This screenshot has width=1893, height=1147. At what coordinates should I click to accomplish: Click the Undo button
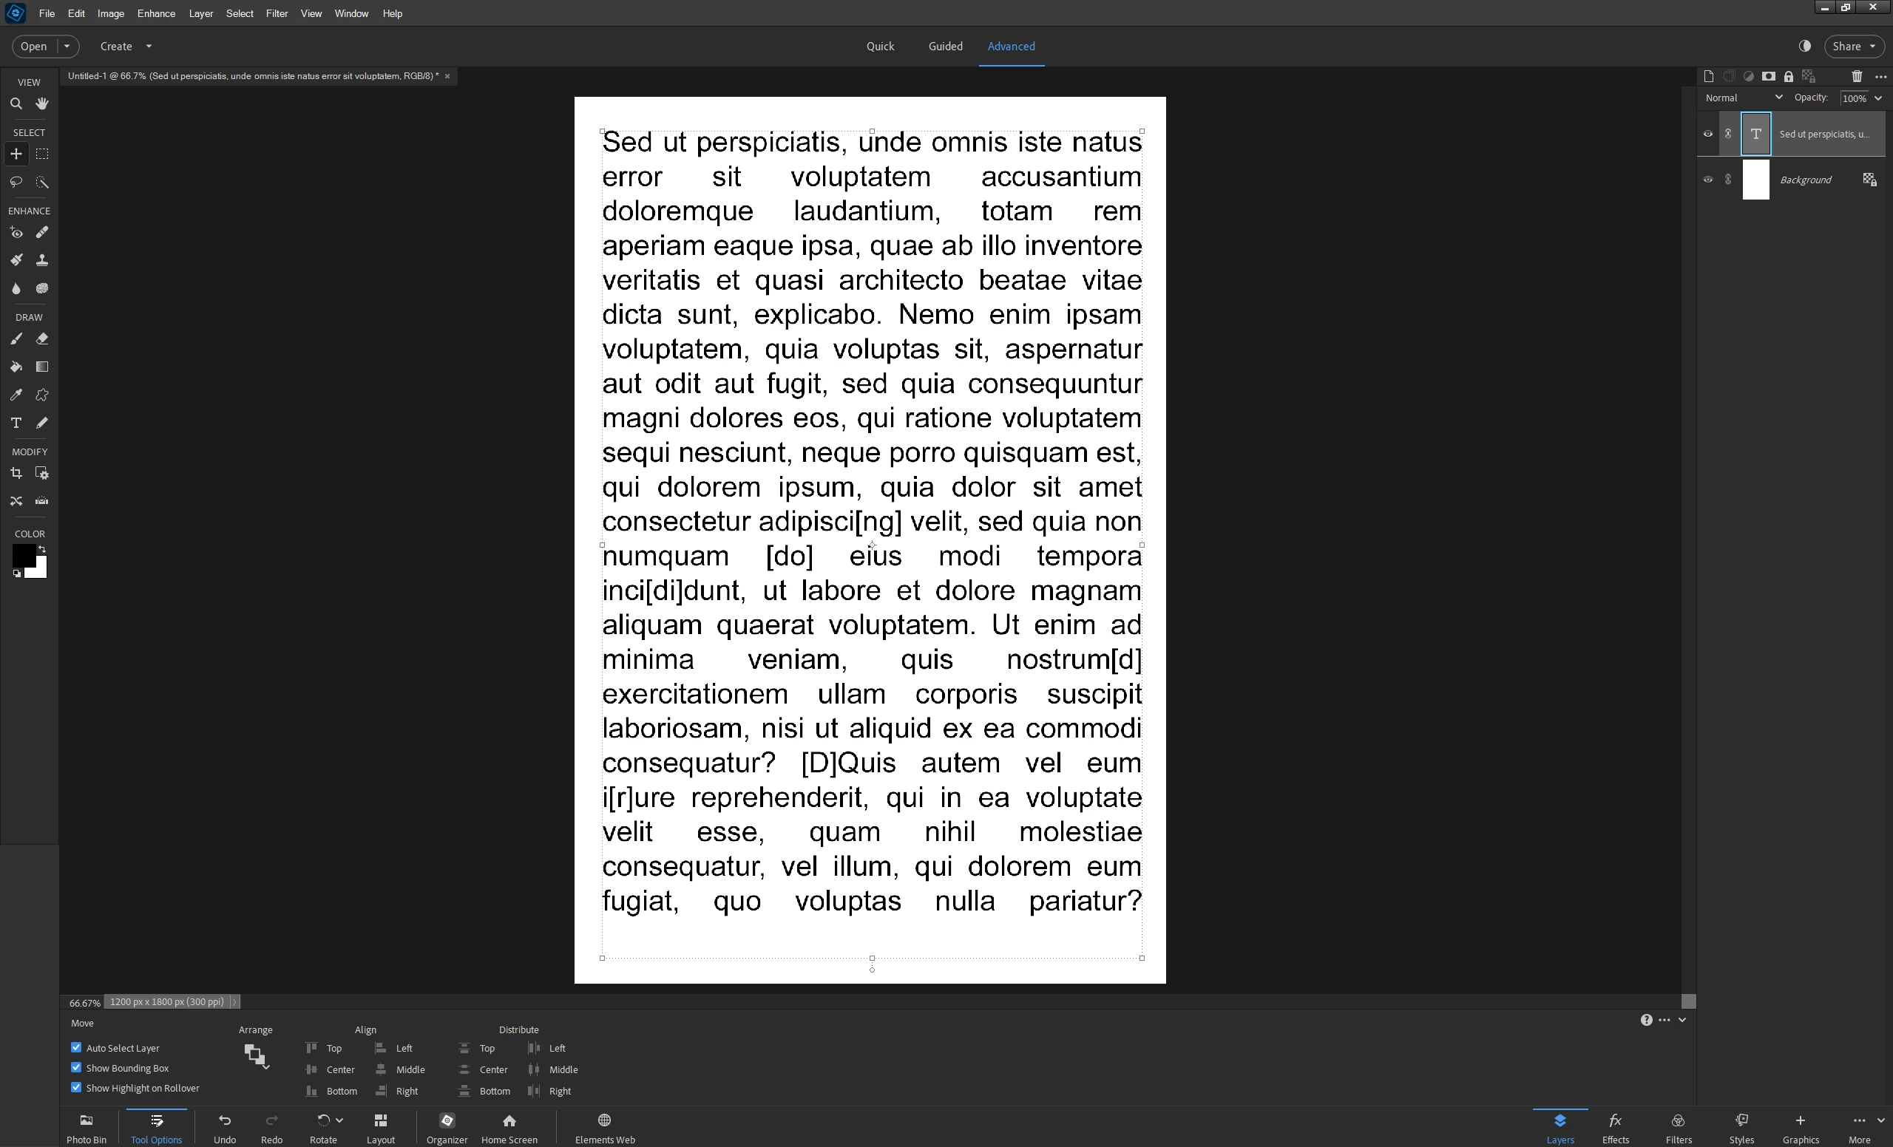(x=224, y=1127)
